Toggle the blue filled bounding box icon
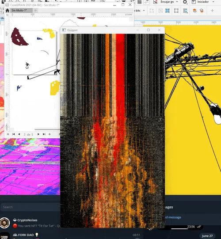Image resolution: width=221 pixels, height=239 pixels. click(168, 11)
